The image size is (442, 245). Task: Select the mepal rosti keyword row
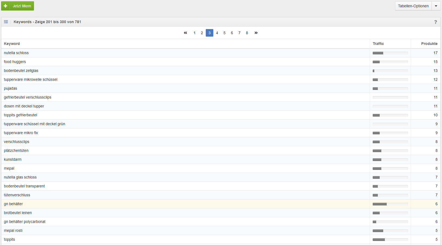(x=13, y=230)
